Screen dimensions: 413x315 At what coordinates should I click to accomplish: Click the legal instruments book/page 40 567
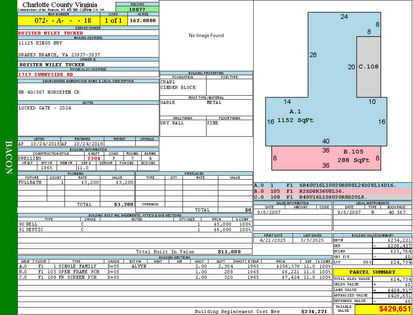coord(397,212)
